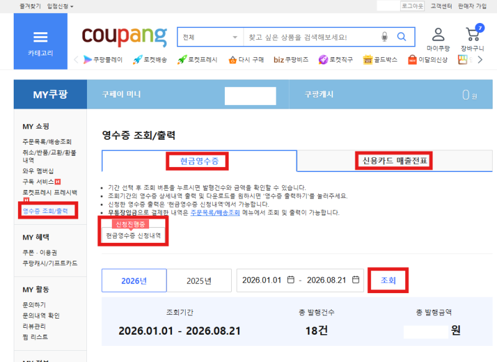Click the MY쿠팡 header
This screenshot has width=497, height=362.
[x=50, y=94]
